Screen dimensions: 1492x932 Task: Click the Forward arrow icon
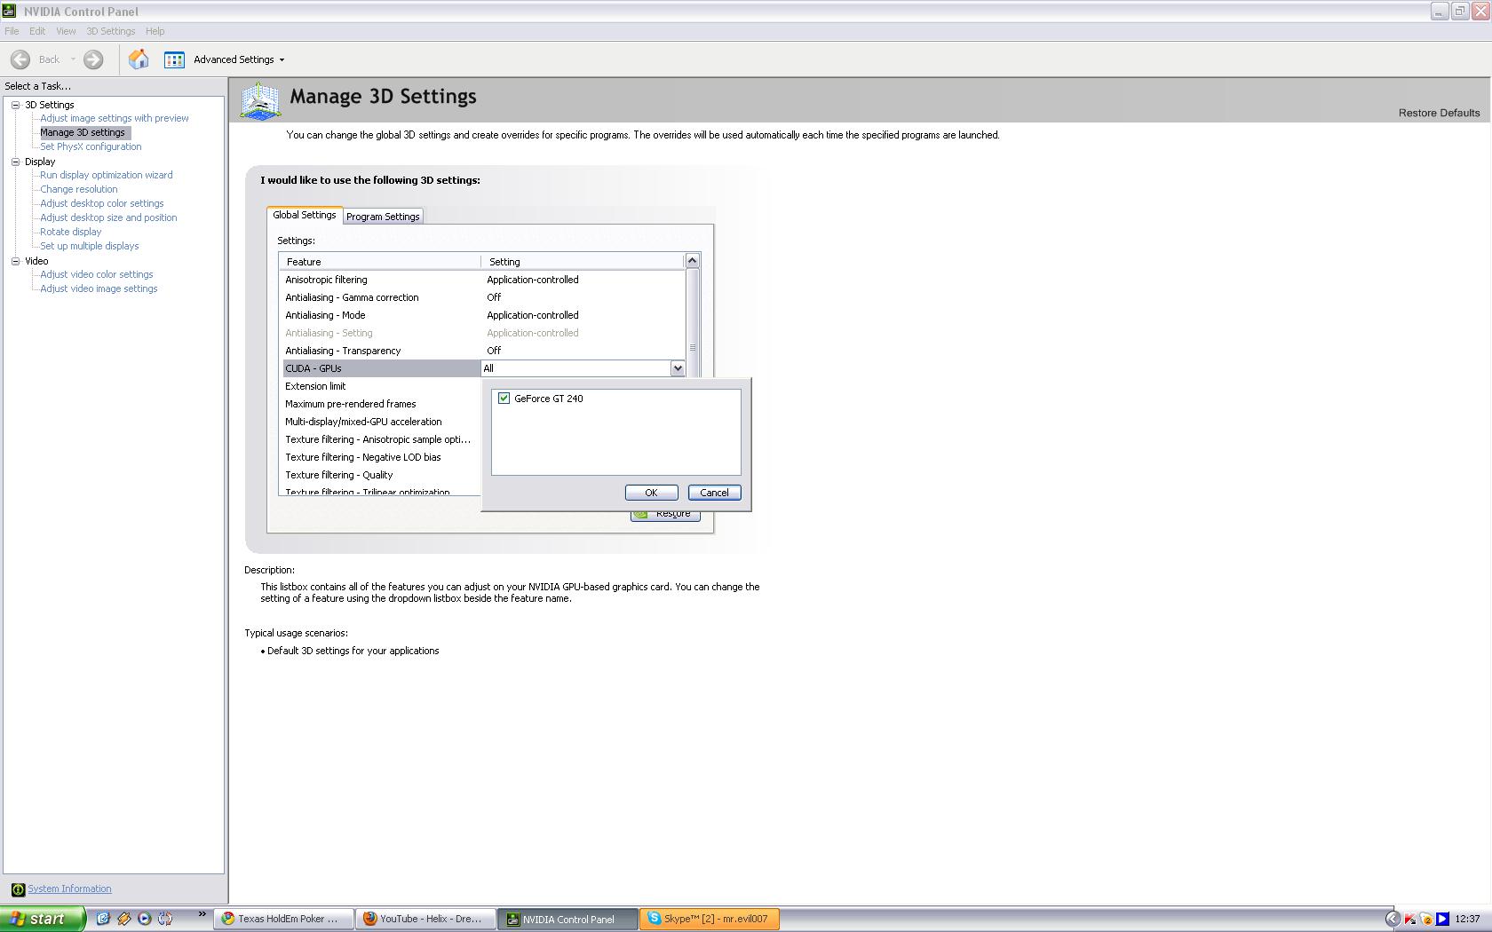93,59
